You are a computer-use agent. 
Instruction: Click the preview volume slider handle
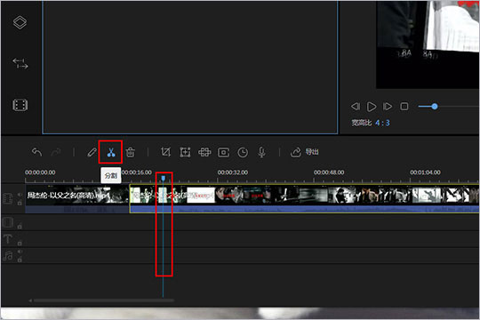435,107
